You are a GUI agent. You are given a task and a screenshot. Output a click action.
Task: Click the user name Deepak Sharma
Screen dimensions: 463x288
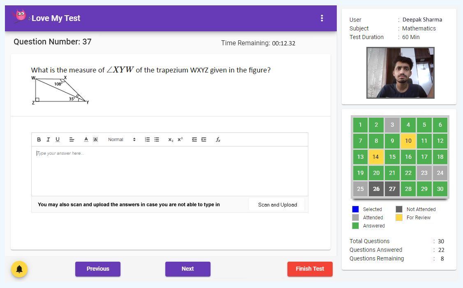pyautogui.click(x=422, y=19)
